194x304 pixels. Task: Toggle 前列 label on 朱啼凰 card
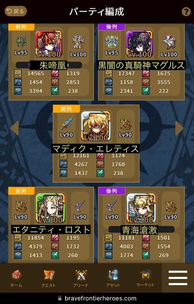[21, 27]
